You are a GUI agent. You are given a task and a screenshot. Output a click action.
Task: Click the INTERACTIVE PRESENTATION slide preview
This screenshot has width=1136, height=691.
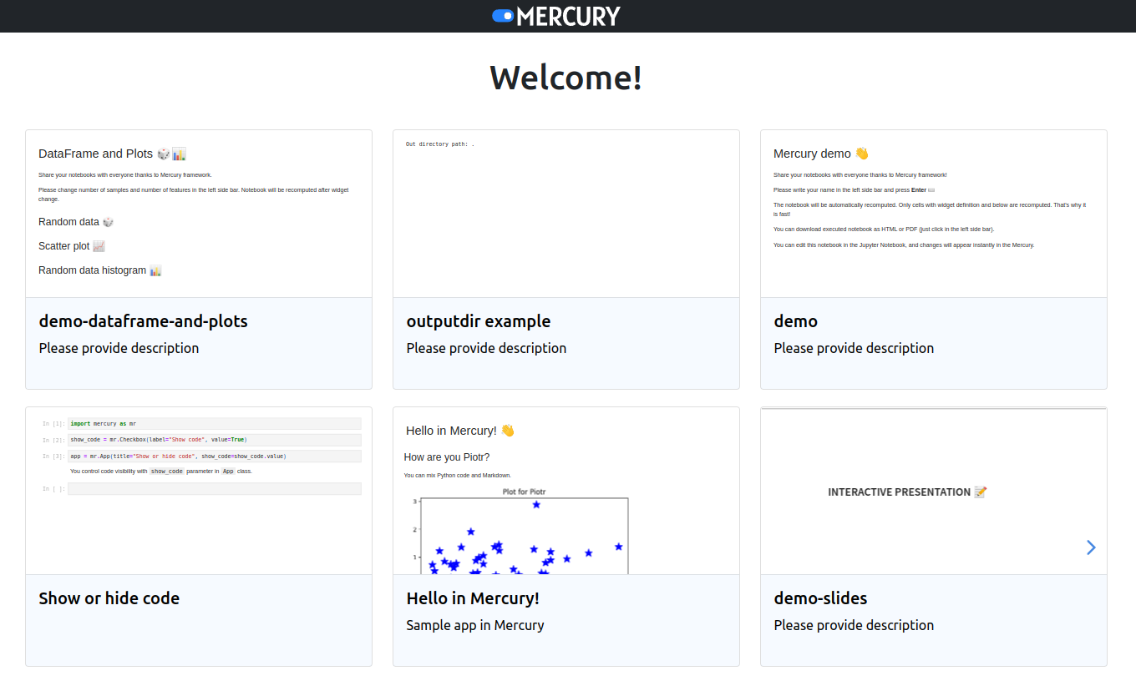pyautogui.click(x=907, y=492)
